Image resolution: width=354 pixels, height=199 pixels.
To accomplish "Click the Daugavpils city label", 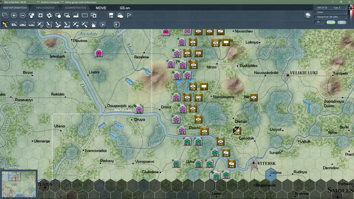I will (x=117, y=106).
